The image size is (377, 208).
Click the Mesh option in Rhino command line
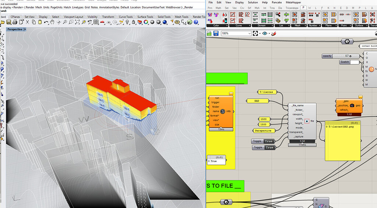[x=38, y=7]
